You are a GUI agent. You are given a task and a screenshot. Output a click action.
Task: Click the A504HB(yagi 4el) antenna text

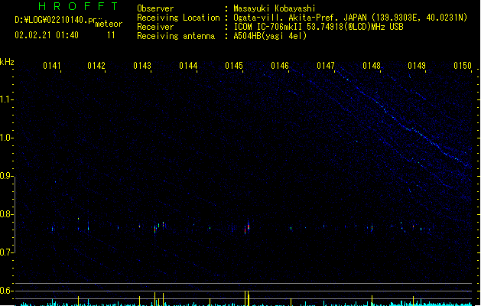tap(270, 36)
